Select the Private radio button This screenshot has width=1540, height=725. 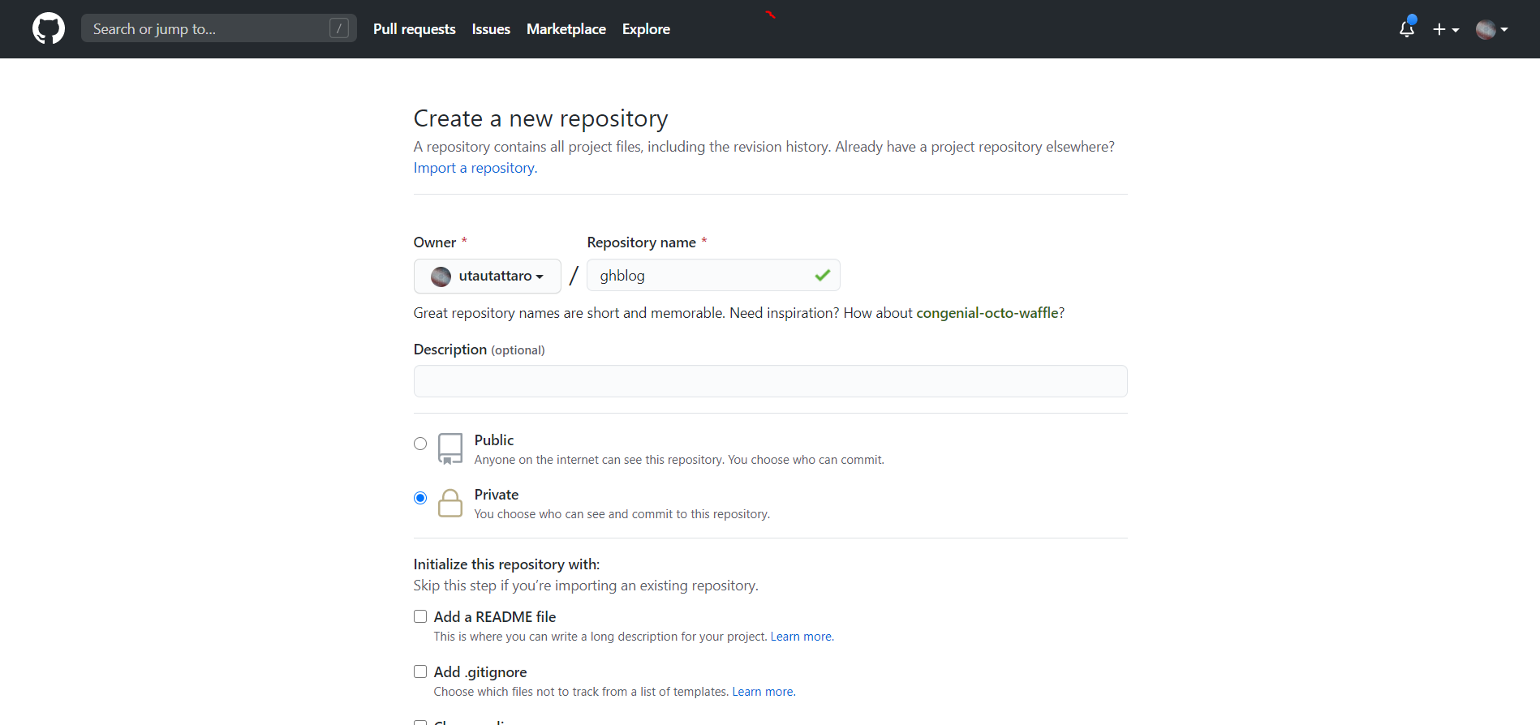coord(420,498)
